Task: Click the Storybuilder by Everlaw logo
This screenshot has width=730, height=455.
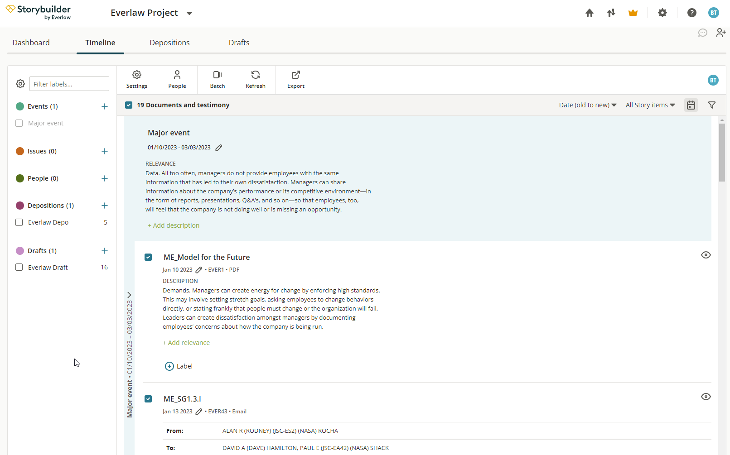Action: point(38,12)
